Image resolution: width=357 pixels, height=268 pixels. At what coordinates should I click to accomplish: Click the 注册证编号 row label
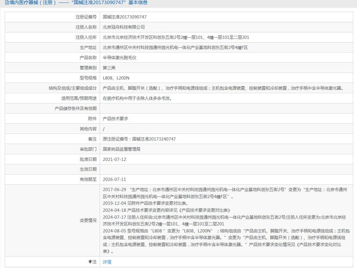(86, 17)
